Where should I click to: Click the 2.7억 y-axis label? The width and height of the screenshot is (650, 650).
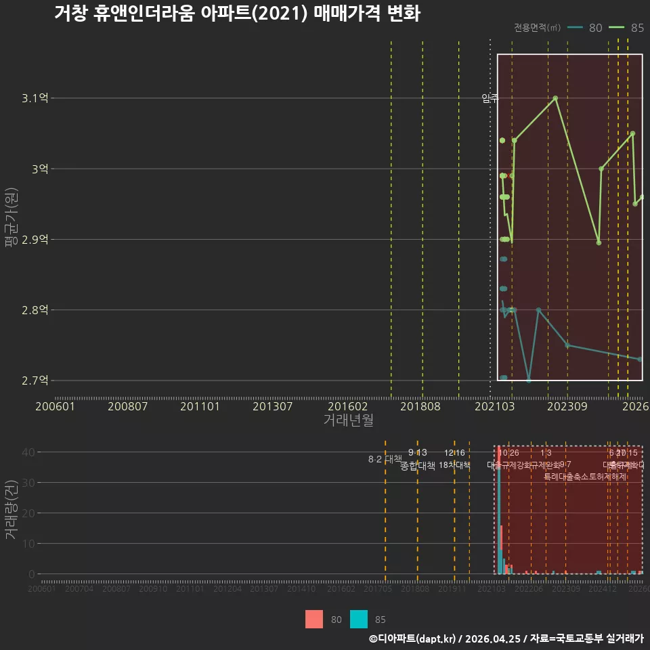(35, 380)
